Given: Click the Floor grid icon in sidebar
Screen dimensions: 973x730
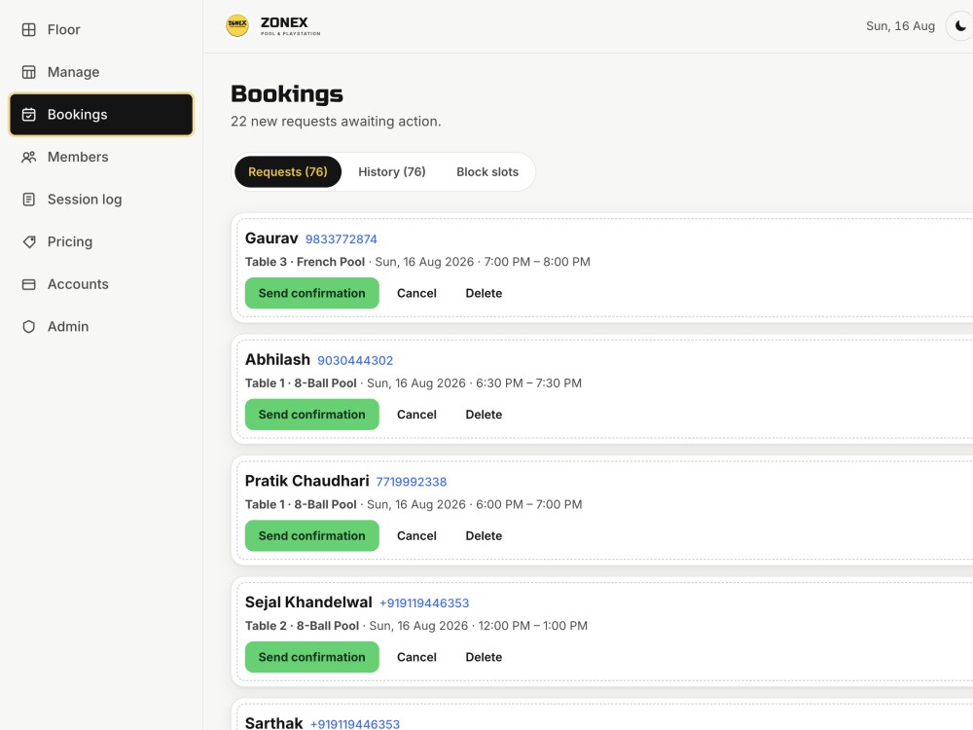Looking at the screenshot, I should point(28,30).
